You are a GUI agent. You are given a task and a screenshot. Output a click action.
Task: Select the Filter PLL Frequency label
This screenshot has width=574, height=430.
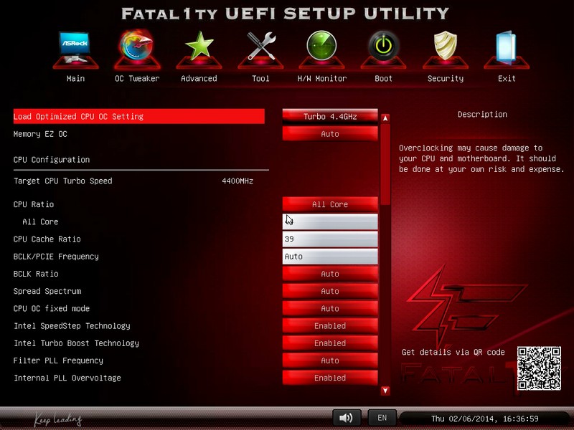coord(58,360)
